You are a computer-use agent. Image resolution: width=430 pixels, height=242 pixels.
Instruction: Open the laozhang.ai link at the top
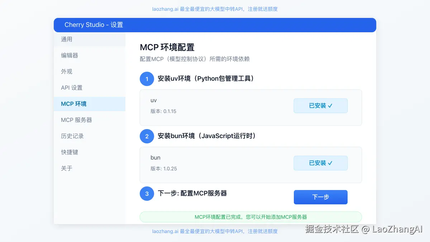(164, 9)
